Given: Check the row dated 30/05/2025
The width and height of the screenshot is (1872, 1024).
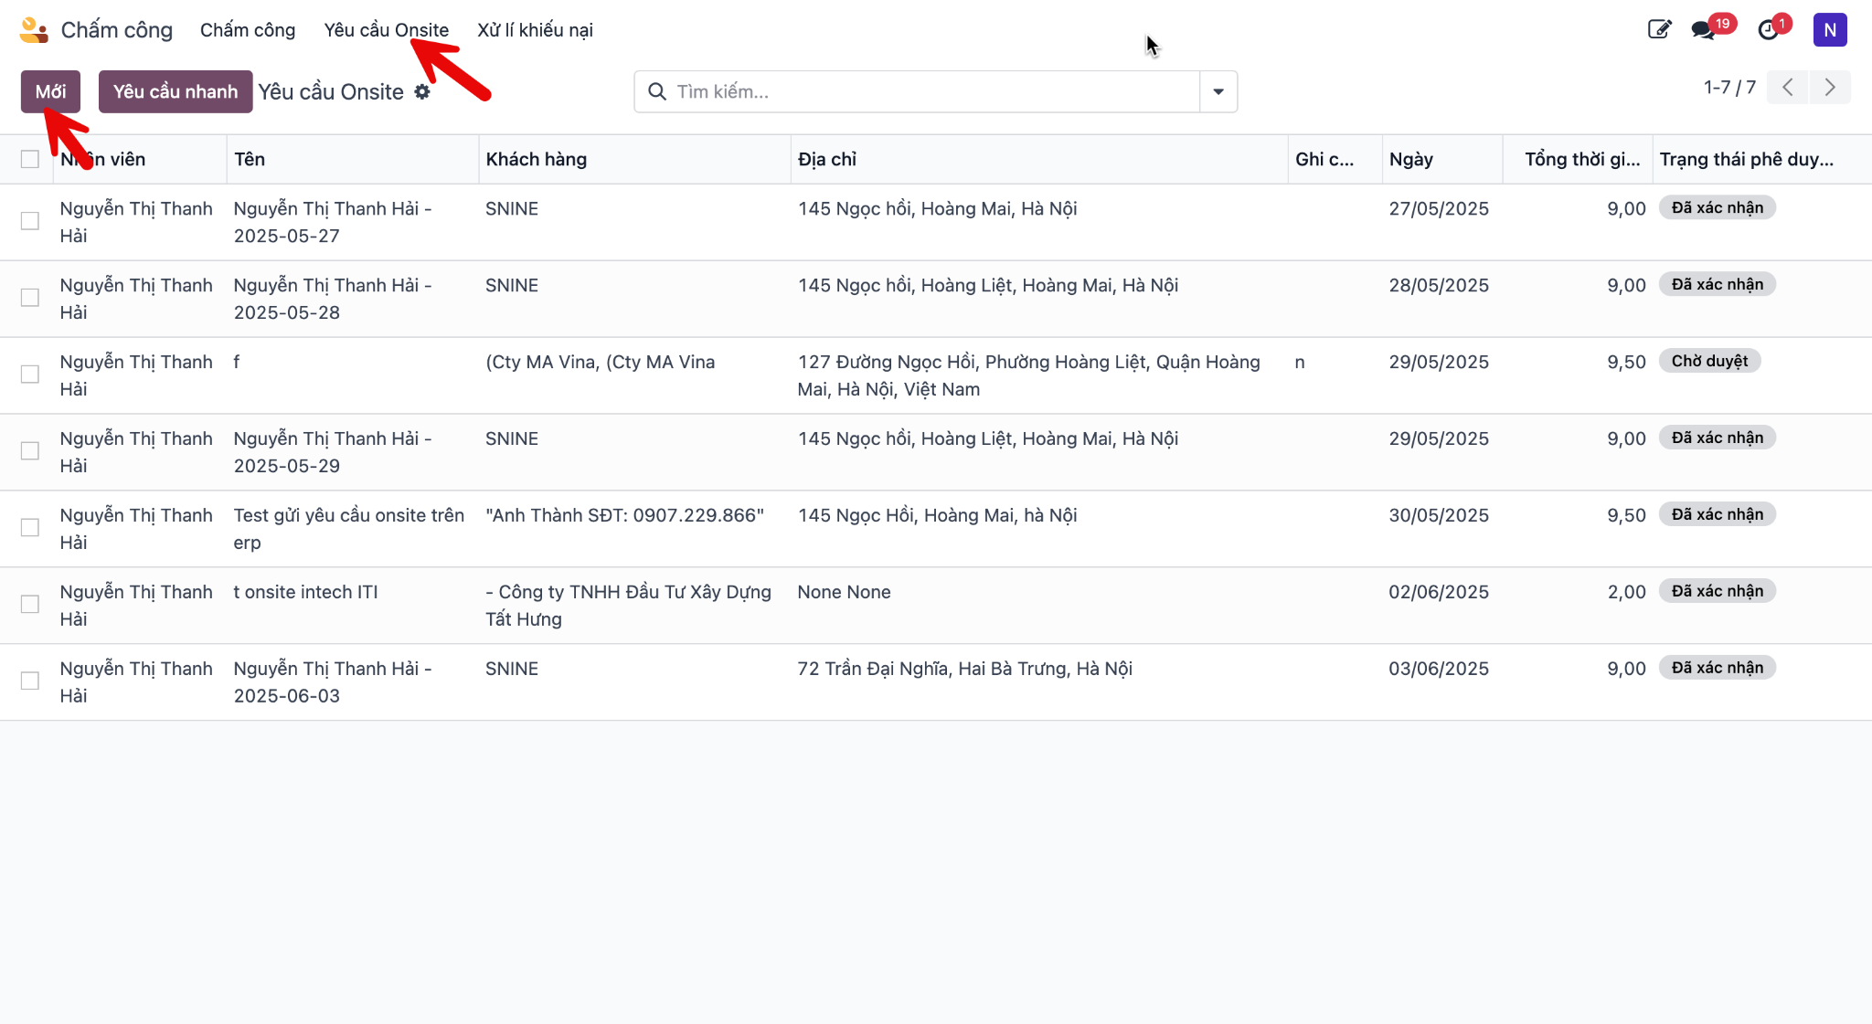Looking at the screenshot, I should coord(30,528).
